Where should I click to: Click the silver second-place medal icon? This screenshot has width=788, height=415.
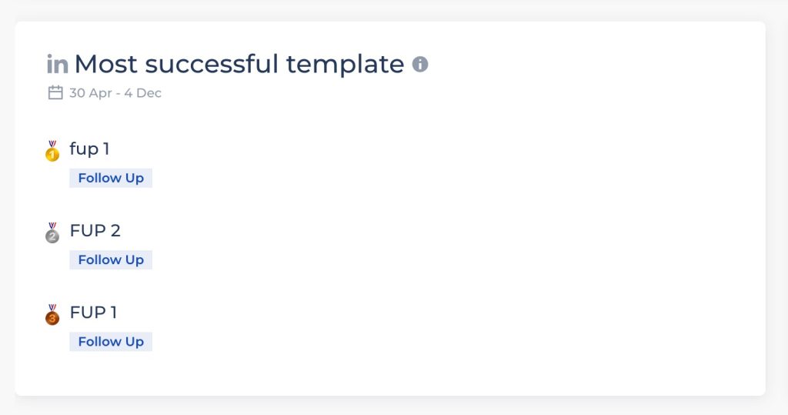[52, 233]
